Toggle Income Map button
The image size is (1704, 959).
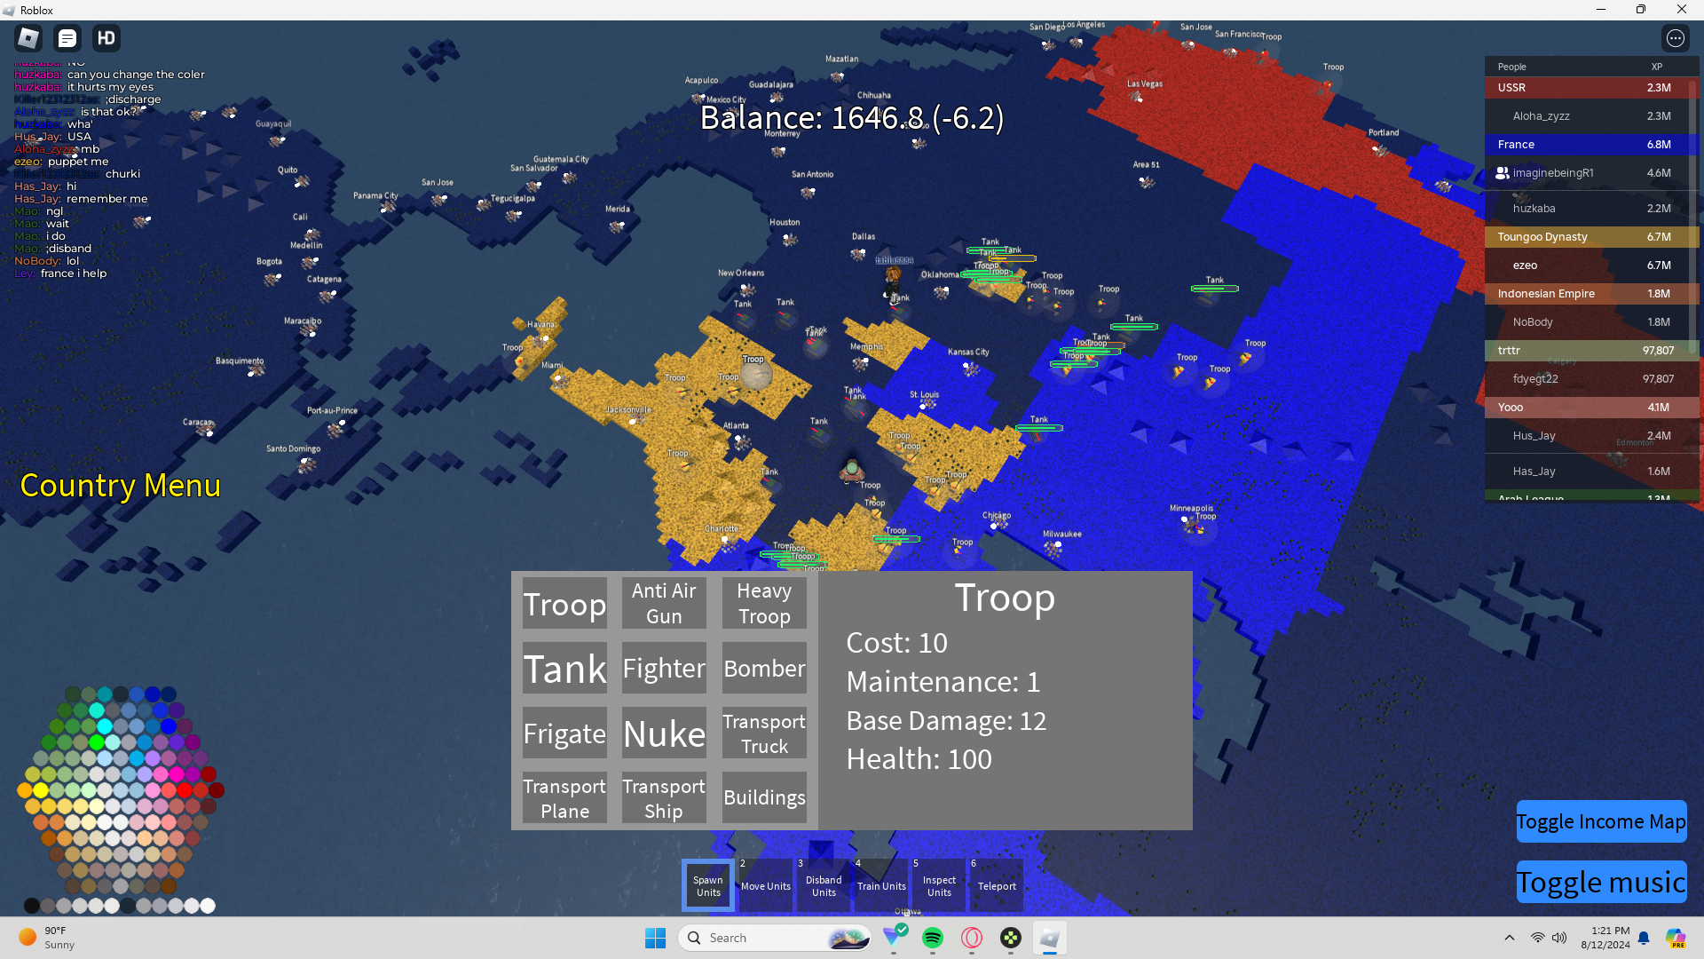coord(1600,821)
